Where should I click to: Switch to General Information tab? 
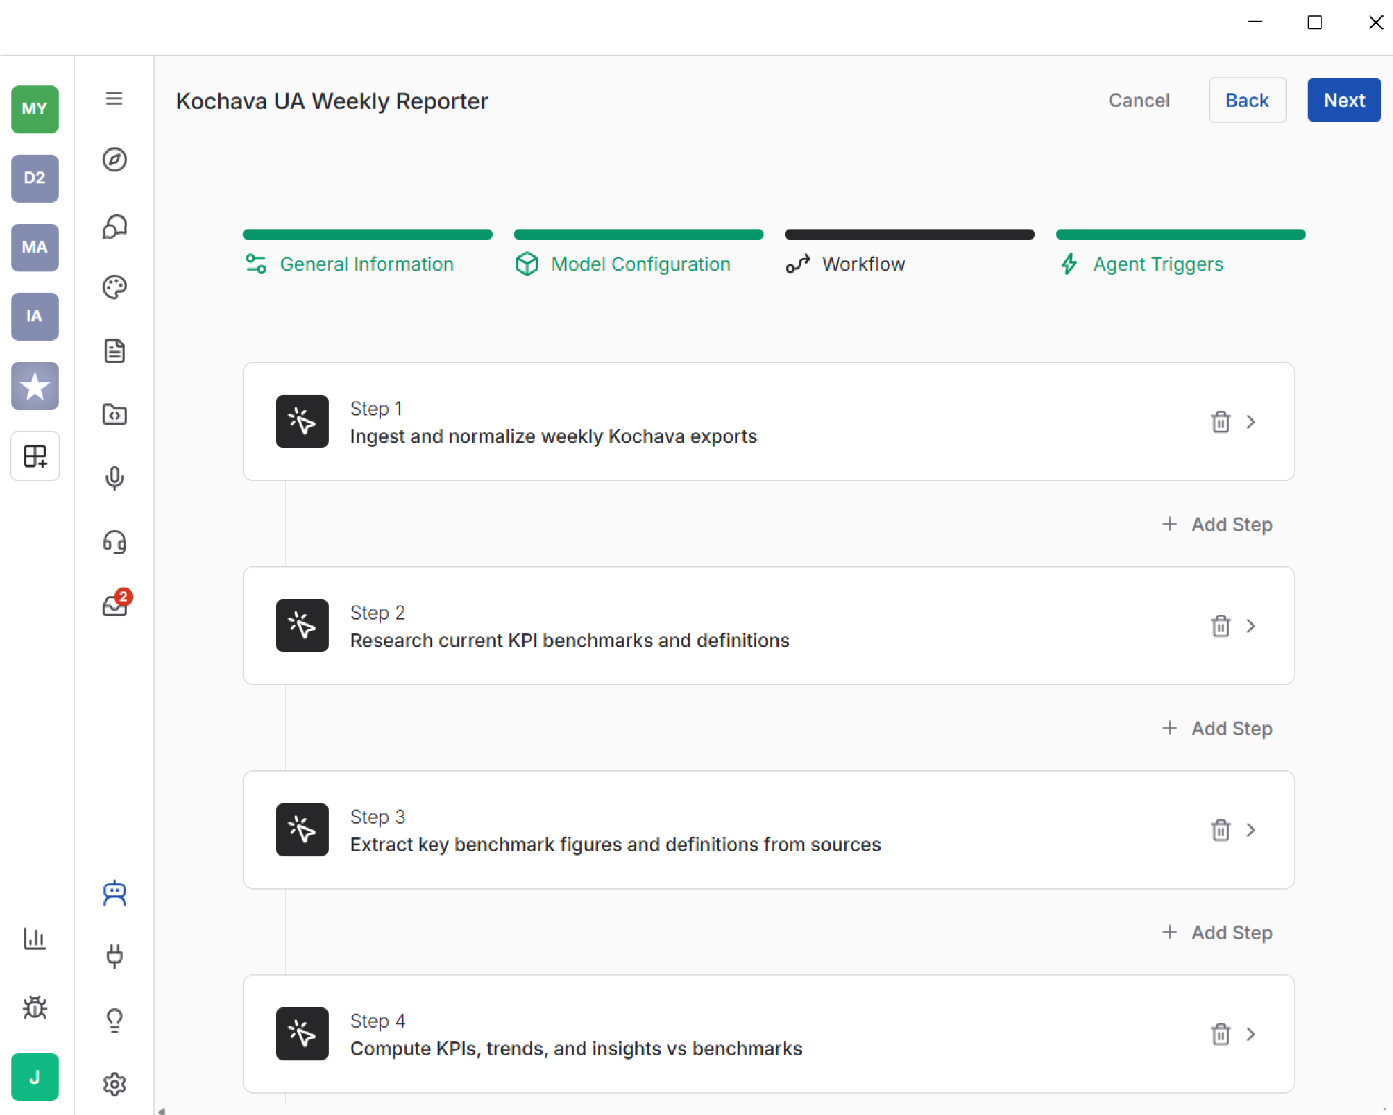click(x=367, y=265)
